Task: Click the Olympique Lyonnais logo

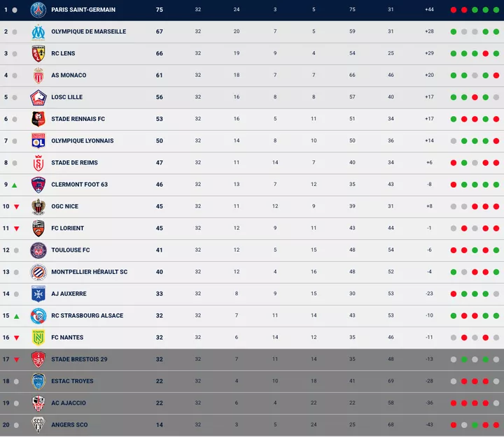Action: 38,141
